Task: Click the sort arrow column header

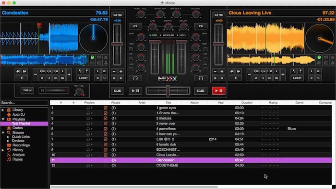Action: click(x=73, y=103)
